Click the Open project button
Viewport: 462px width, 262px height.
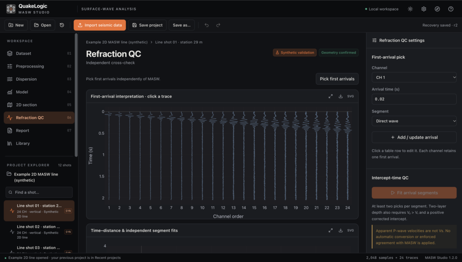pyautogui.click(x=43, y=25)
